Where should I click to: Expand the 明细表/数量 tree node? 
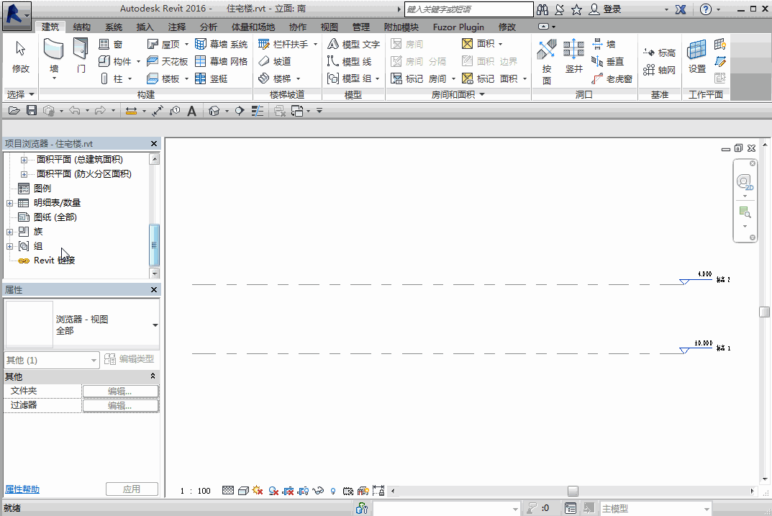tap(10, 203)
